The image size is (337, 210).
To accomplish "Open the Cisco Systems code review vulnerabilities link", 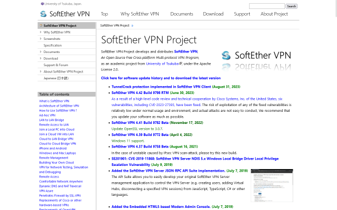I will pyautogui.click(x=197, y=102).
